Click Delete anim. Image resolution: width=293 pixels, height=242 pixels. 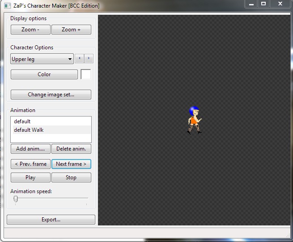[71, 149]
